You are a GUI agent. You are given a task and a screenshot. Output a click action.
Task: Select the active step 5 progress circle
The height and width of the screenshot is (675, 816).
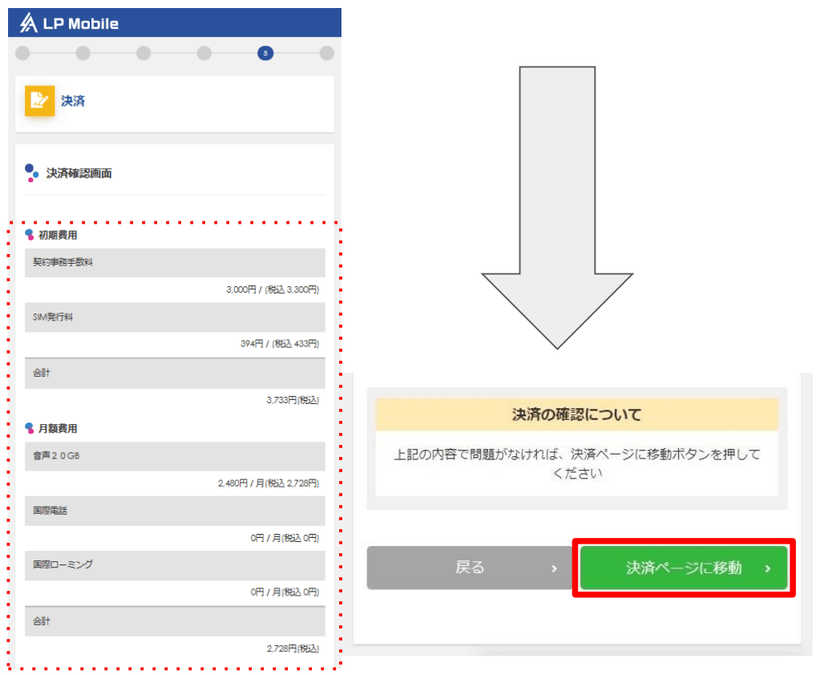tap(265, 54)
